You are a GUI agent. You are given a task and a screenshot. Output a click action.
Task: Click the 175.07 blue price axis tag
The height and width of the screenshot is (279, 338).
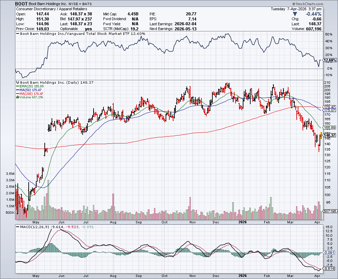click(x=329, y=110)
